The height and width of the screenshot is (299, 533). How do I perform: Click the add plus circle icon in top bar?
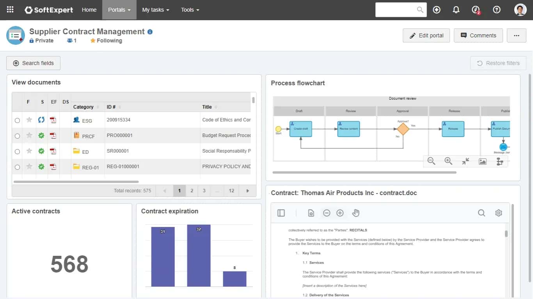coord(437,10)
